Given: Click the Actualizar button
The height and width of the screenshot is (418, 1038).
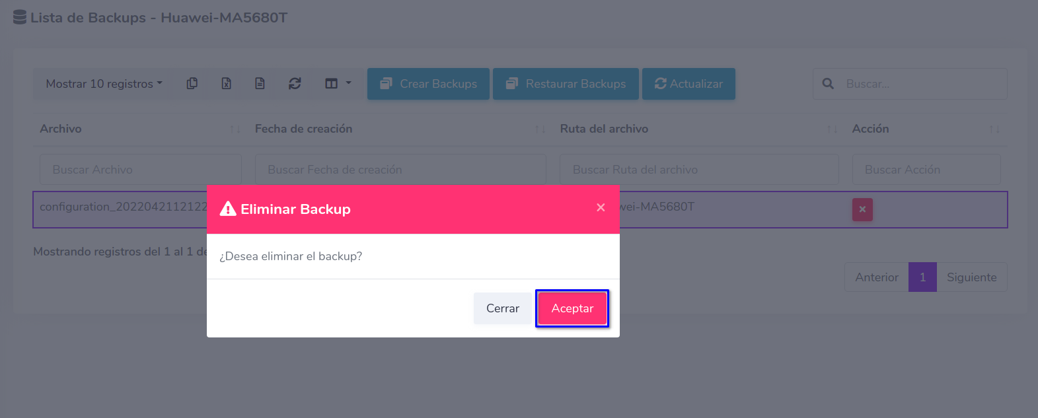Looking at the screenshot, I should point(688,84).
